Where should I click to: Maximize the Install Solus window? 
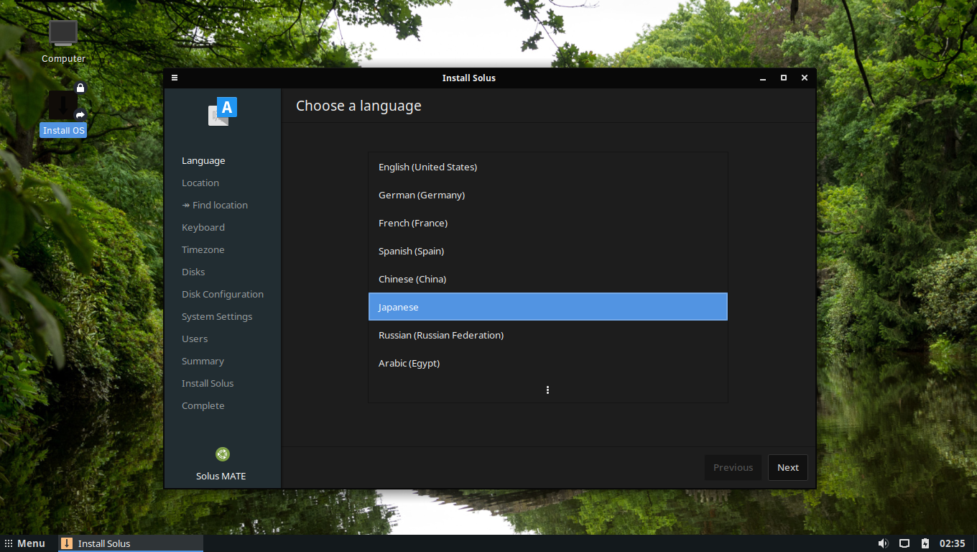click(784, 78)
